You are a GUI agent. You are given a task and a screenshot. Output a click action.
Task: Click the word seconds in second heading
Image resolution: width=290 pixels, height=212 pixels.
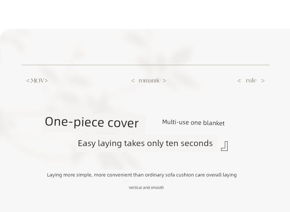pyautogui.click(x=197, y=144)
